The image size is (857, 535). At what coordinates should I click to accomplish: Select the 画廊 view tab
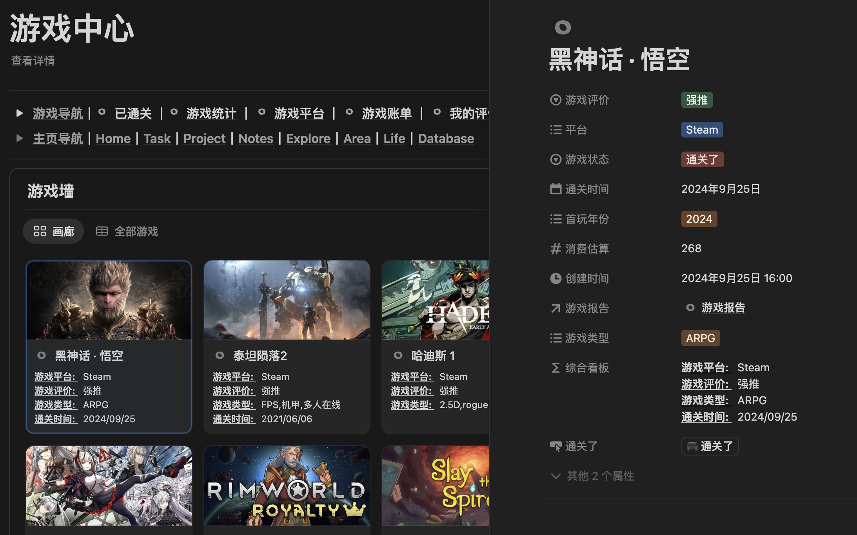[x=53, y=231]
